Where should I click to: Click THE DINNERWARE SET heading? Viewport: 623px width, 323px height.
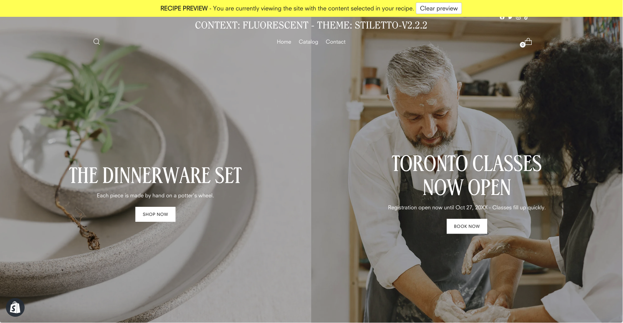(x=155, y=175)
